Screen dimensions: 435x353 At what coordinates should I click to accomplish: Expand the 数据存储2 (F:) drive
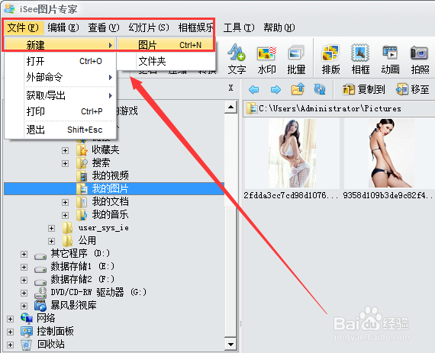[24, 280]
